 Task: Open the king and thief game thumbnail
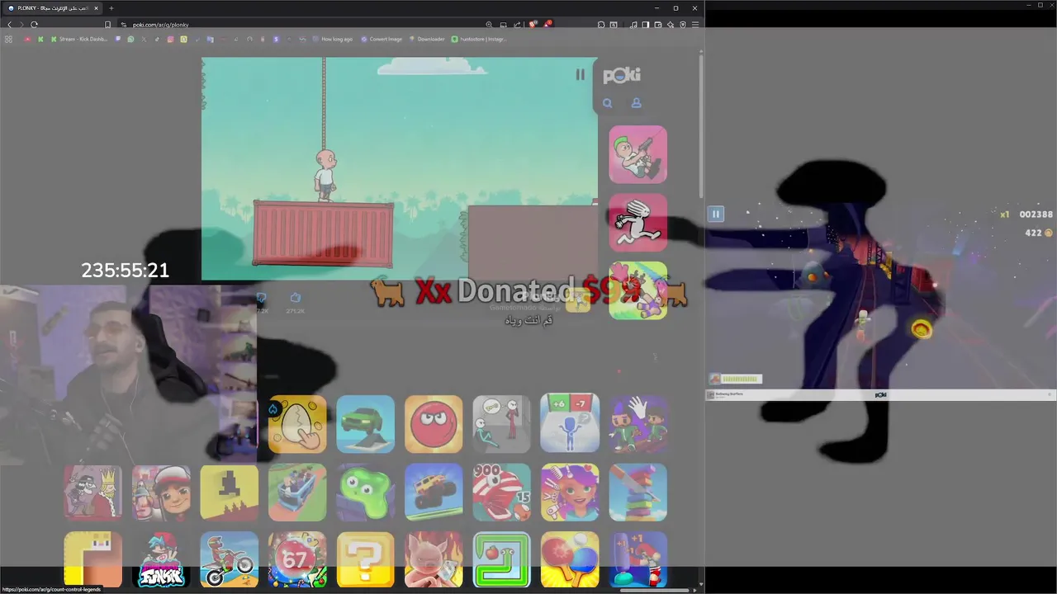[x=92, y=492]
